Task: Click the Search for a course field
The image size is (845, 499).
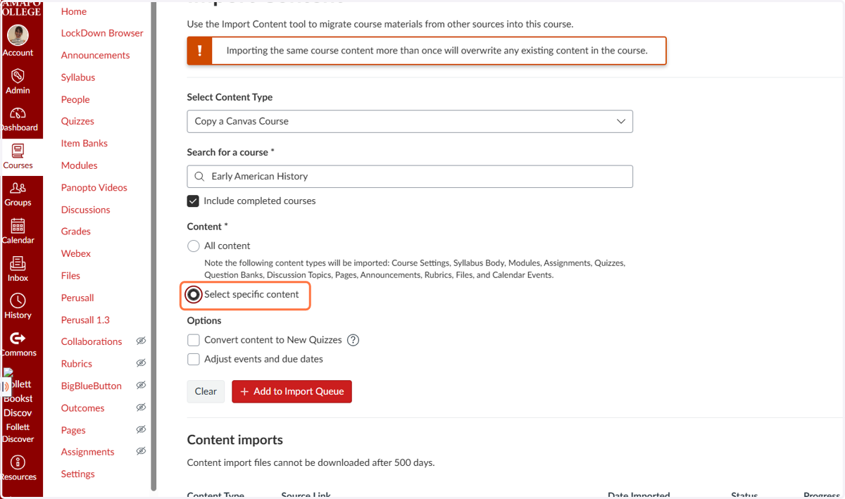Action: click(x=410, y=177)
